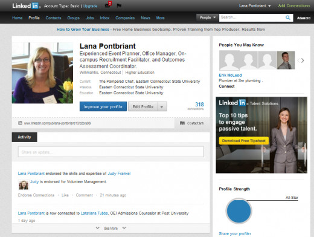The image size is (314, 237).
Task: Click the LinkedIn logo
Action: click(x=26, y=6)
